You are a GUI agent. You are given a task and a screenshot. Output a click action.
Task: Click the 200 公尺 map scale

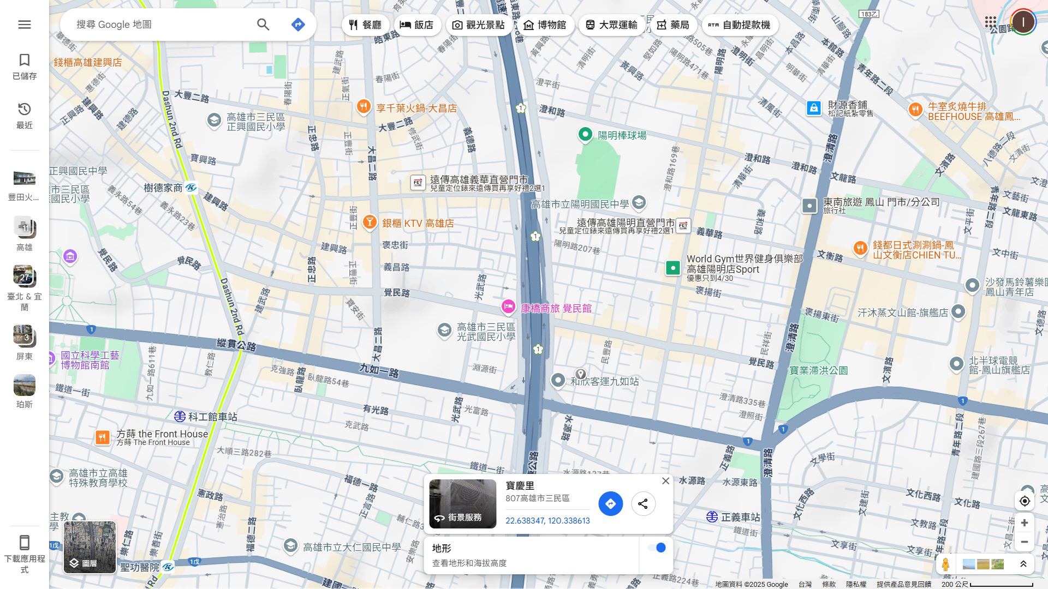point(987,584)
